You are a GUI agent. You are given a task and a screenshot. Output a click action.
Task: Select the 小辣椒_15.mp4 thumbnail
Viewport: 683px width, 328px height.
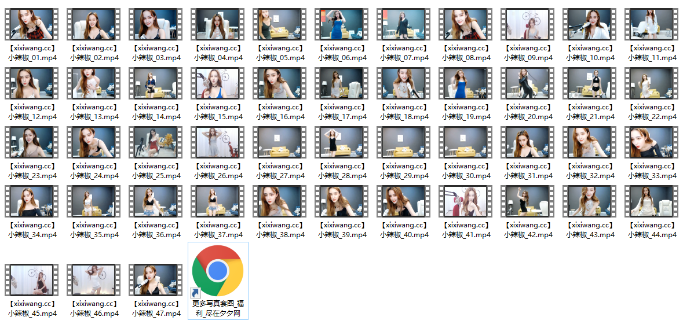[218, 83]
